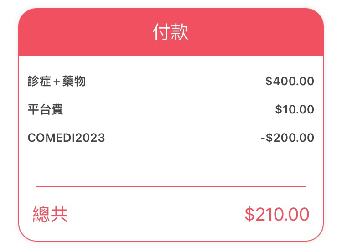Click the 2023 digits in promo code
The height and width of the screenshot is (247, 342).
coord(91,138)
